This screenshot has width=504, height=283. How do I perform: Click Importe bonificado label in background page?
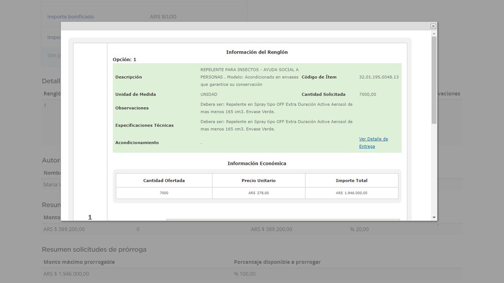click(71, 17)
